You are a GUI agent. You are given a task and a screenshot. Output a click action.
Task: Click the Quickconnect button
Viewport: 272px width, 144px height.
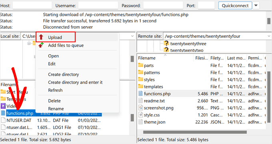235,6
